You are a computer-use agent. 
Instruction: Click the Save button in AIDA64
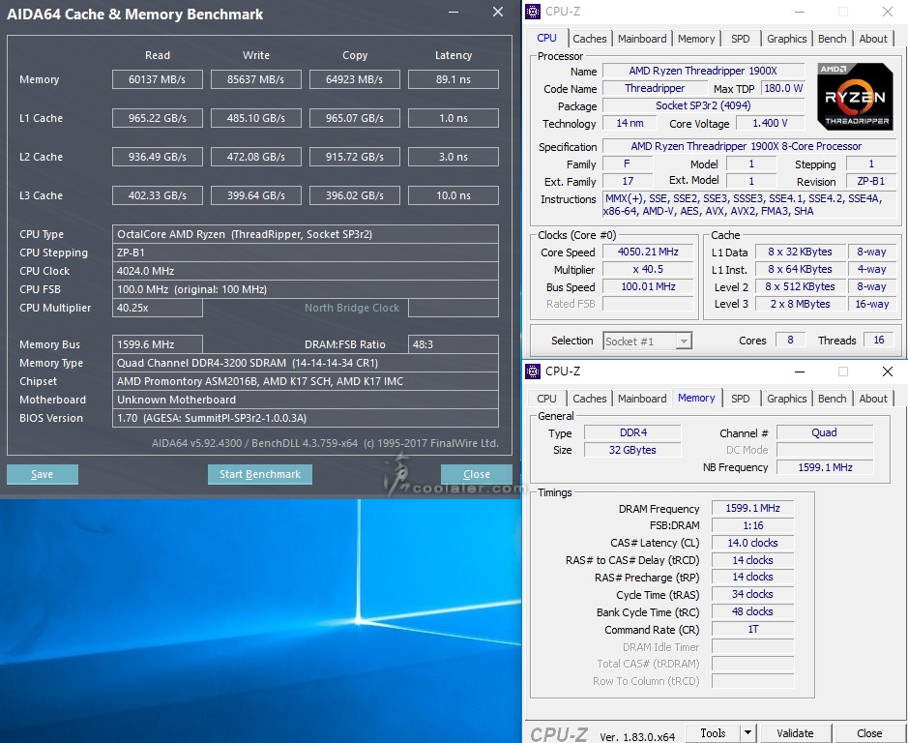pyautogui.click(x=43, y=474)
